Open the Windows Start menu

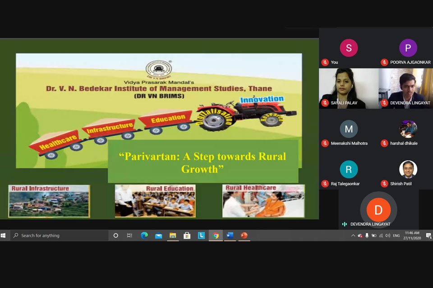(3, 235)
